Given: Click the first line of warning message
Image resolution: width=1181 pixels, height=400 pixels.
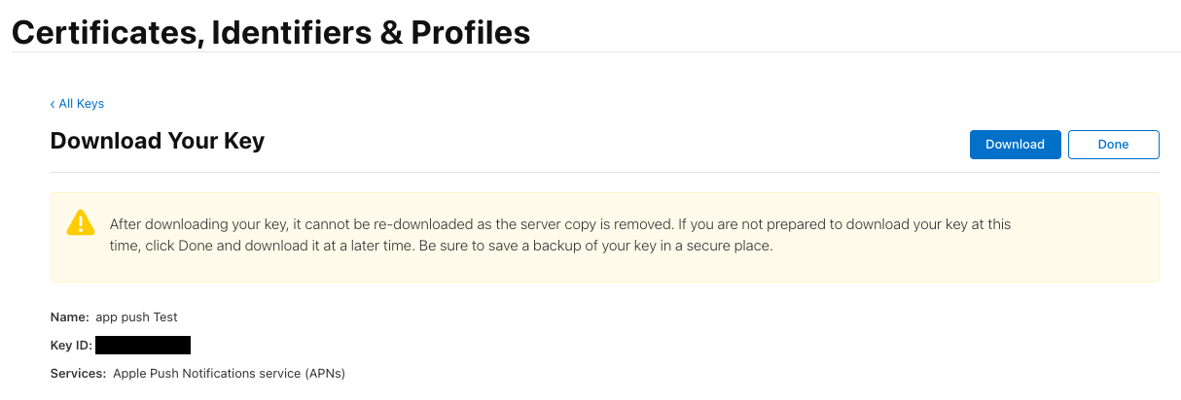Looking at the screenshot, I should point(559,224).
